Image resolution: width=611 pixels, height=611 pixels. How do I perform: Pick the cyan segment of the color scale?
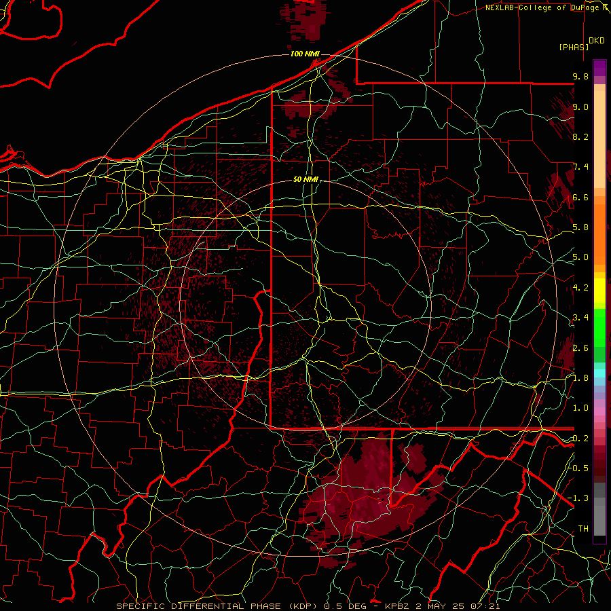pyautogui.click(x=599, y=373)
